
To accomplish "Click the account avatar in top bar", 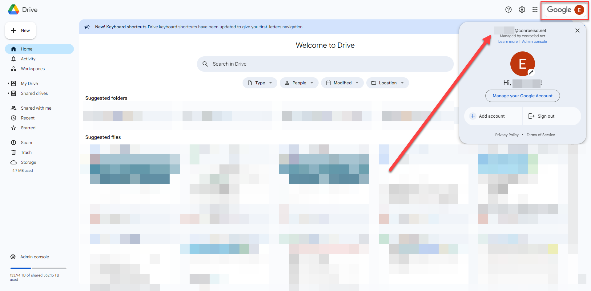I will (579, 10).
